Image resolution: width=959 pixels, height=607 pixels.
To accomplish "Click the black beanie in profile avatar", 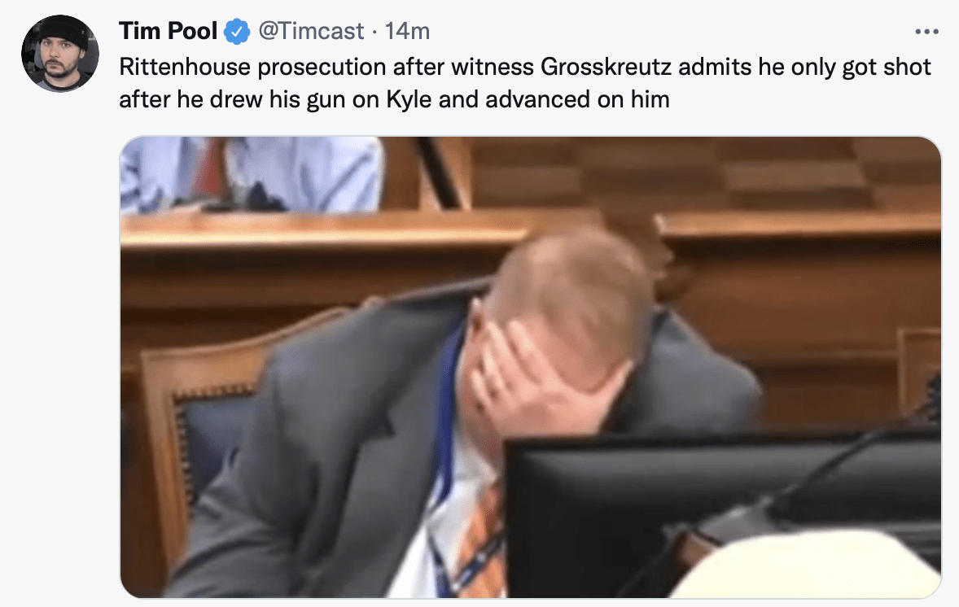I will [x=63, y=31].
